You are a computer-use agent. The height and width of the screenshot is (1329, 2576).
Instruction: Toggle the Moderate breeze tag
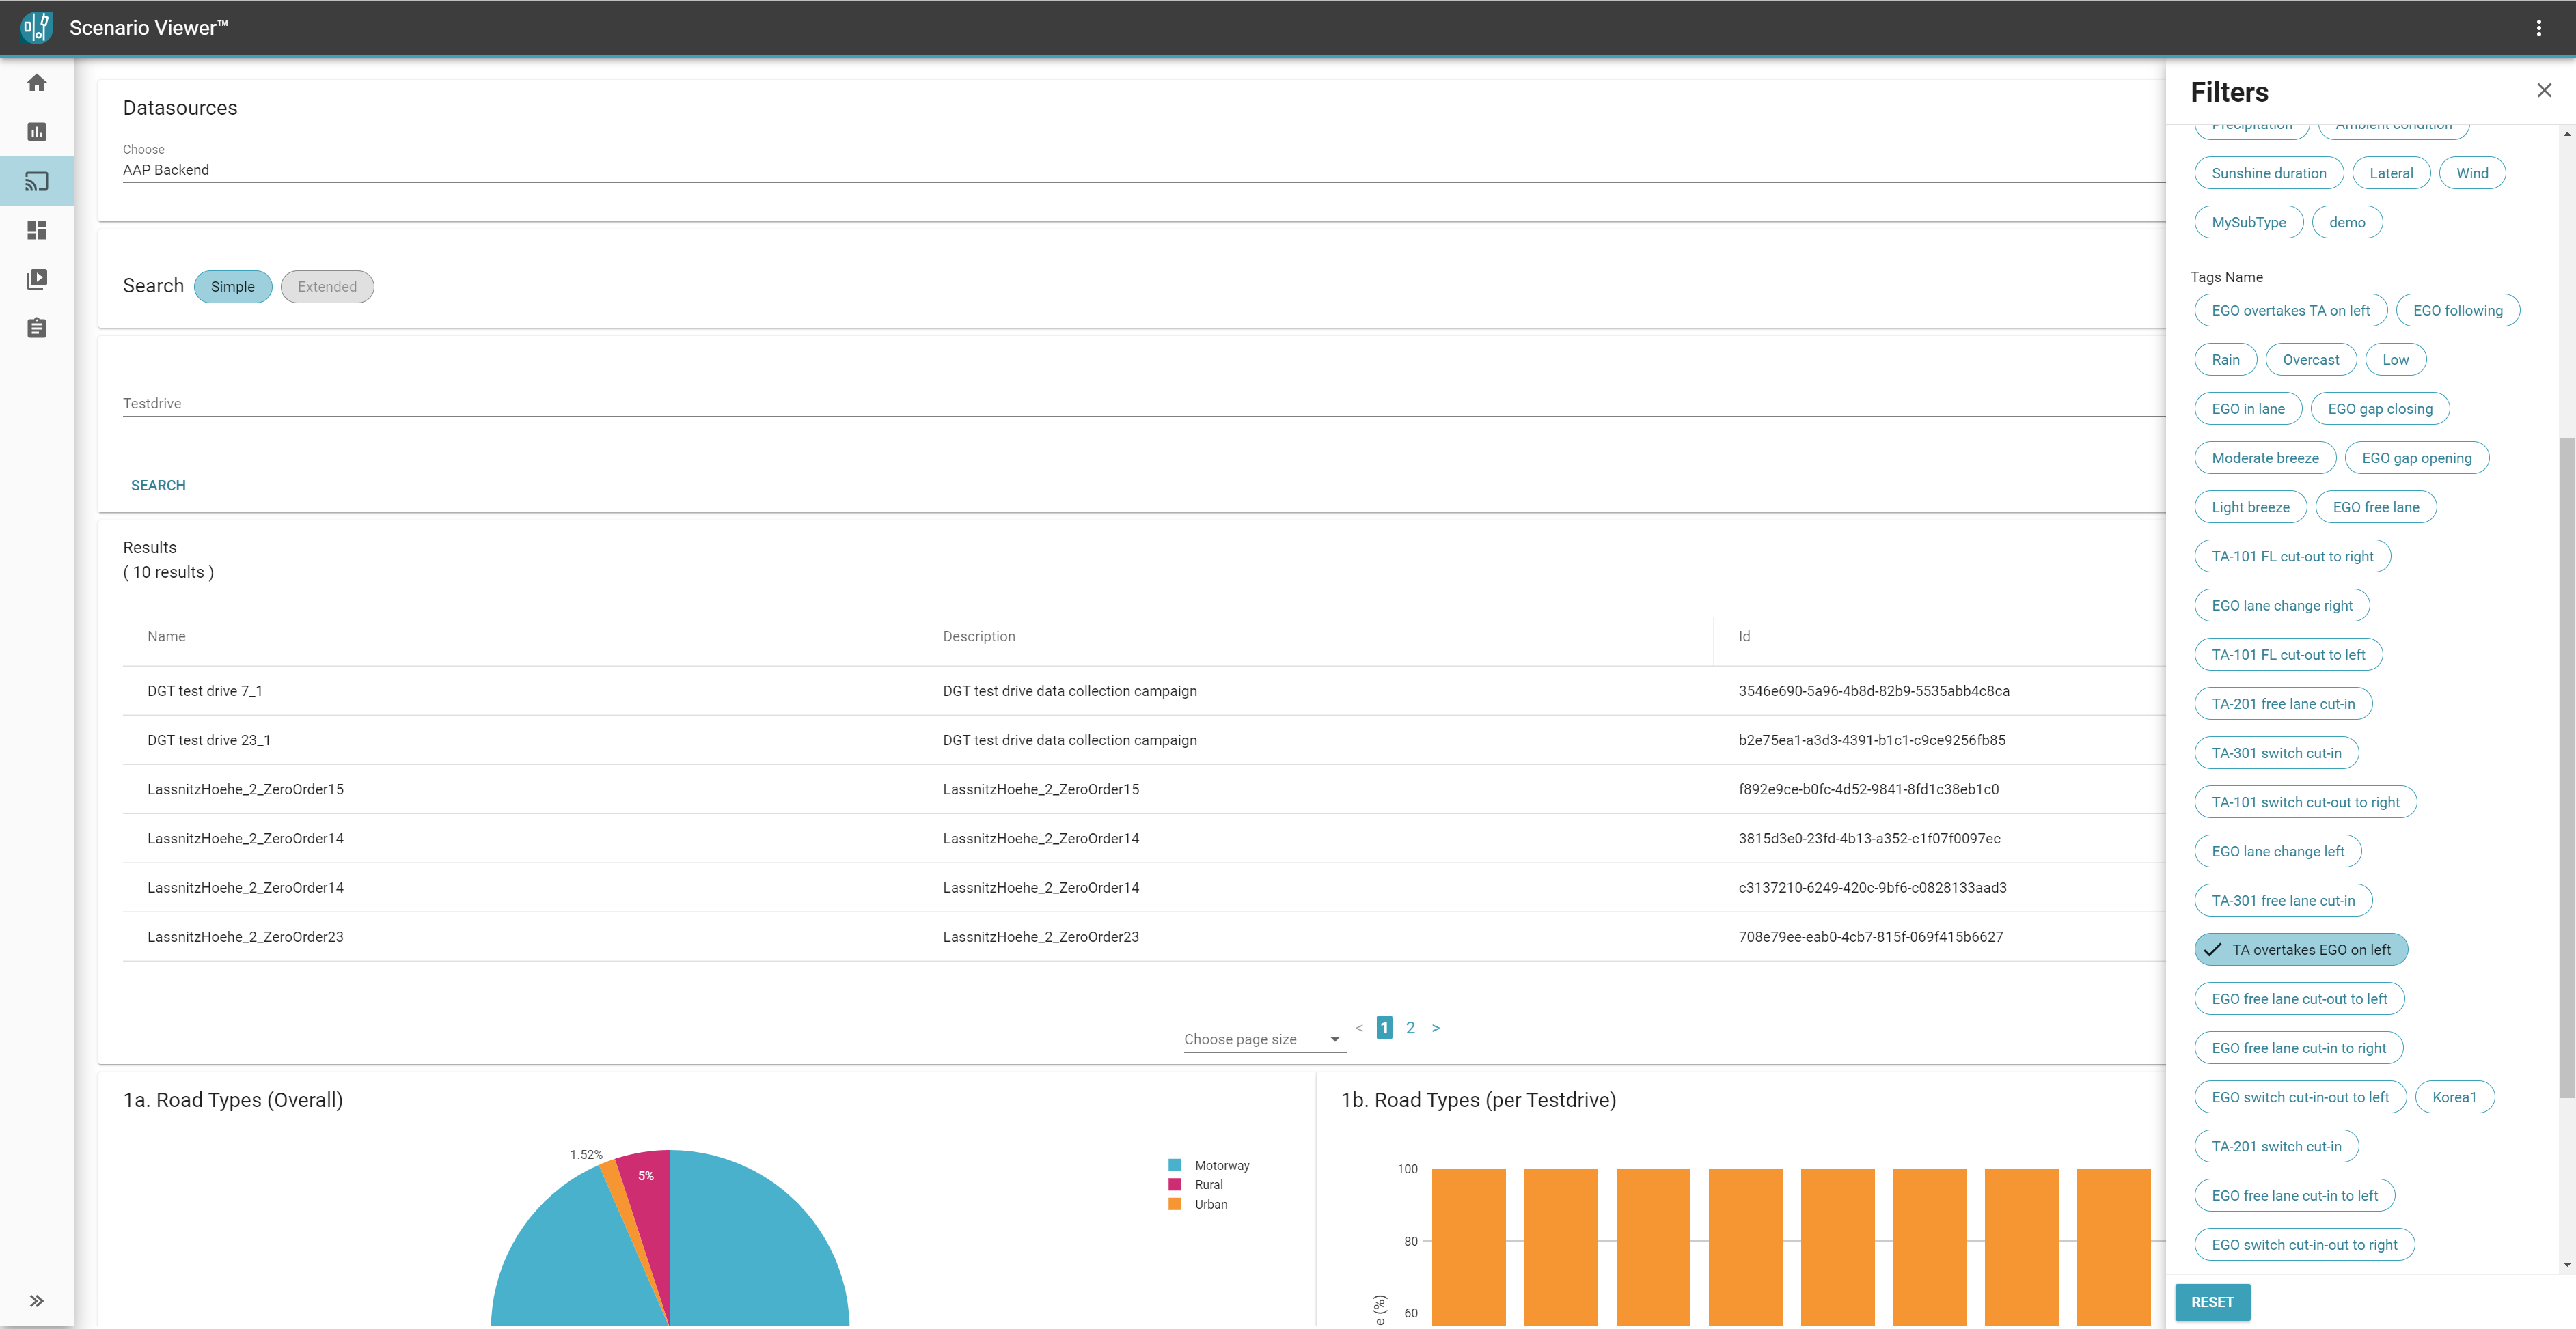click(x=2265, y=458)
